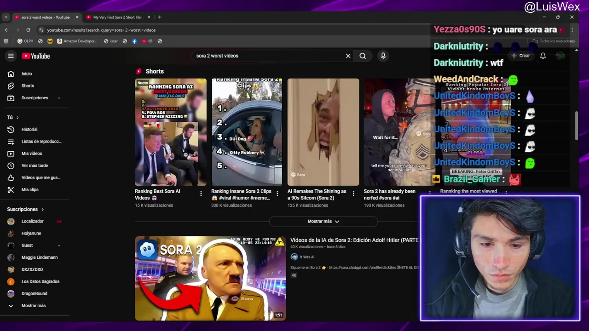
Task: Play 'Sora 2 has already been nerfed' short
Action: pos(398,132)
